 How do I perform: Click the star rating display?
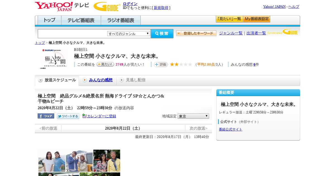181,64
